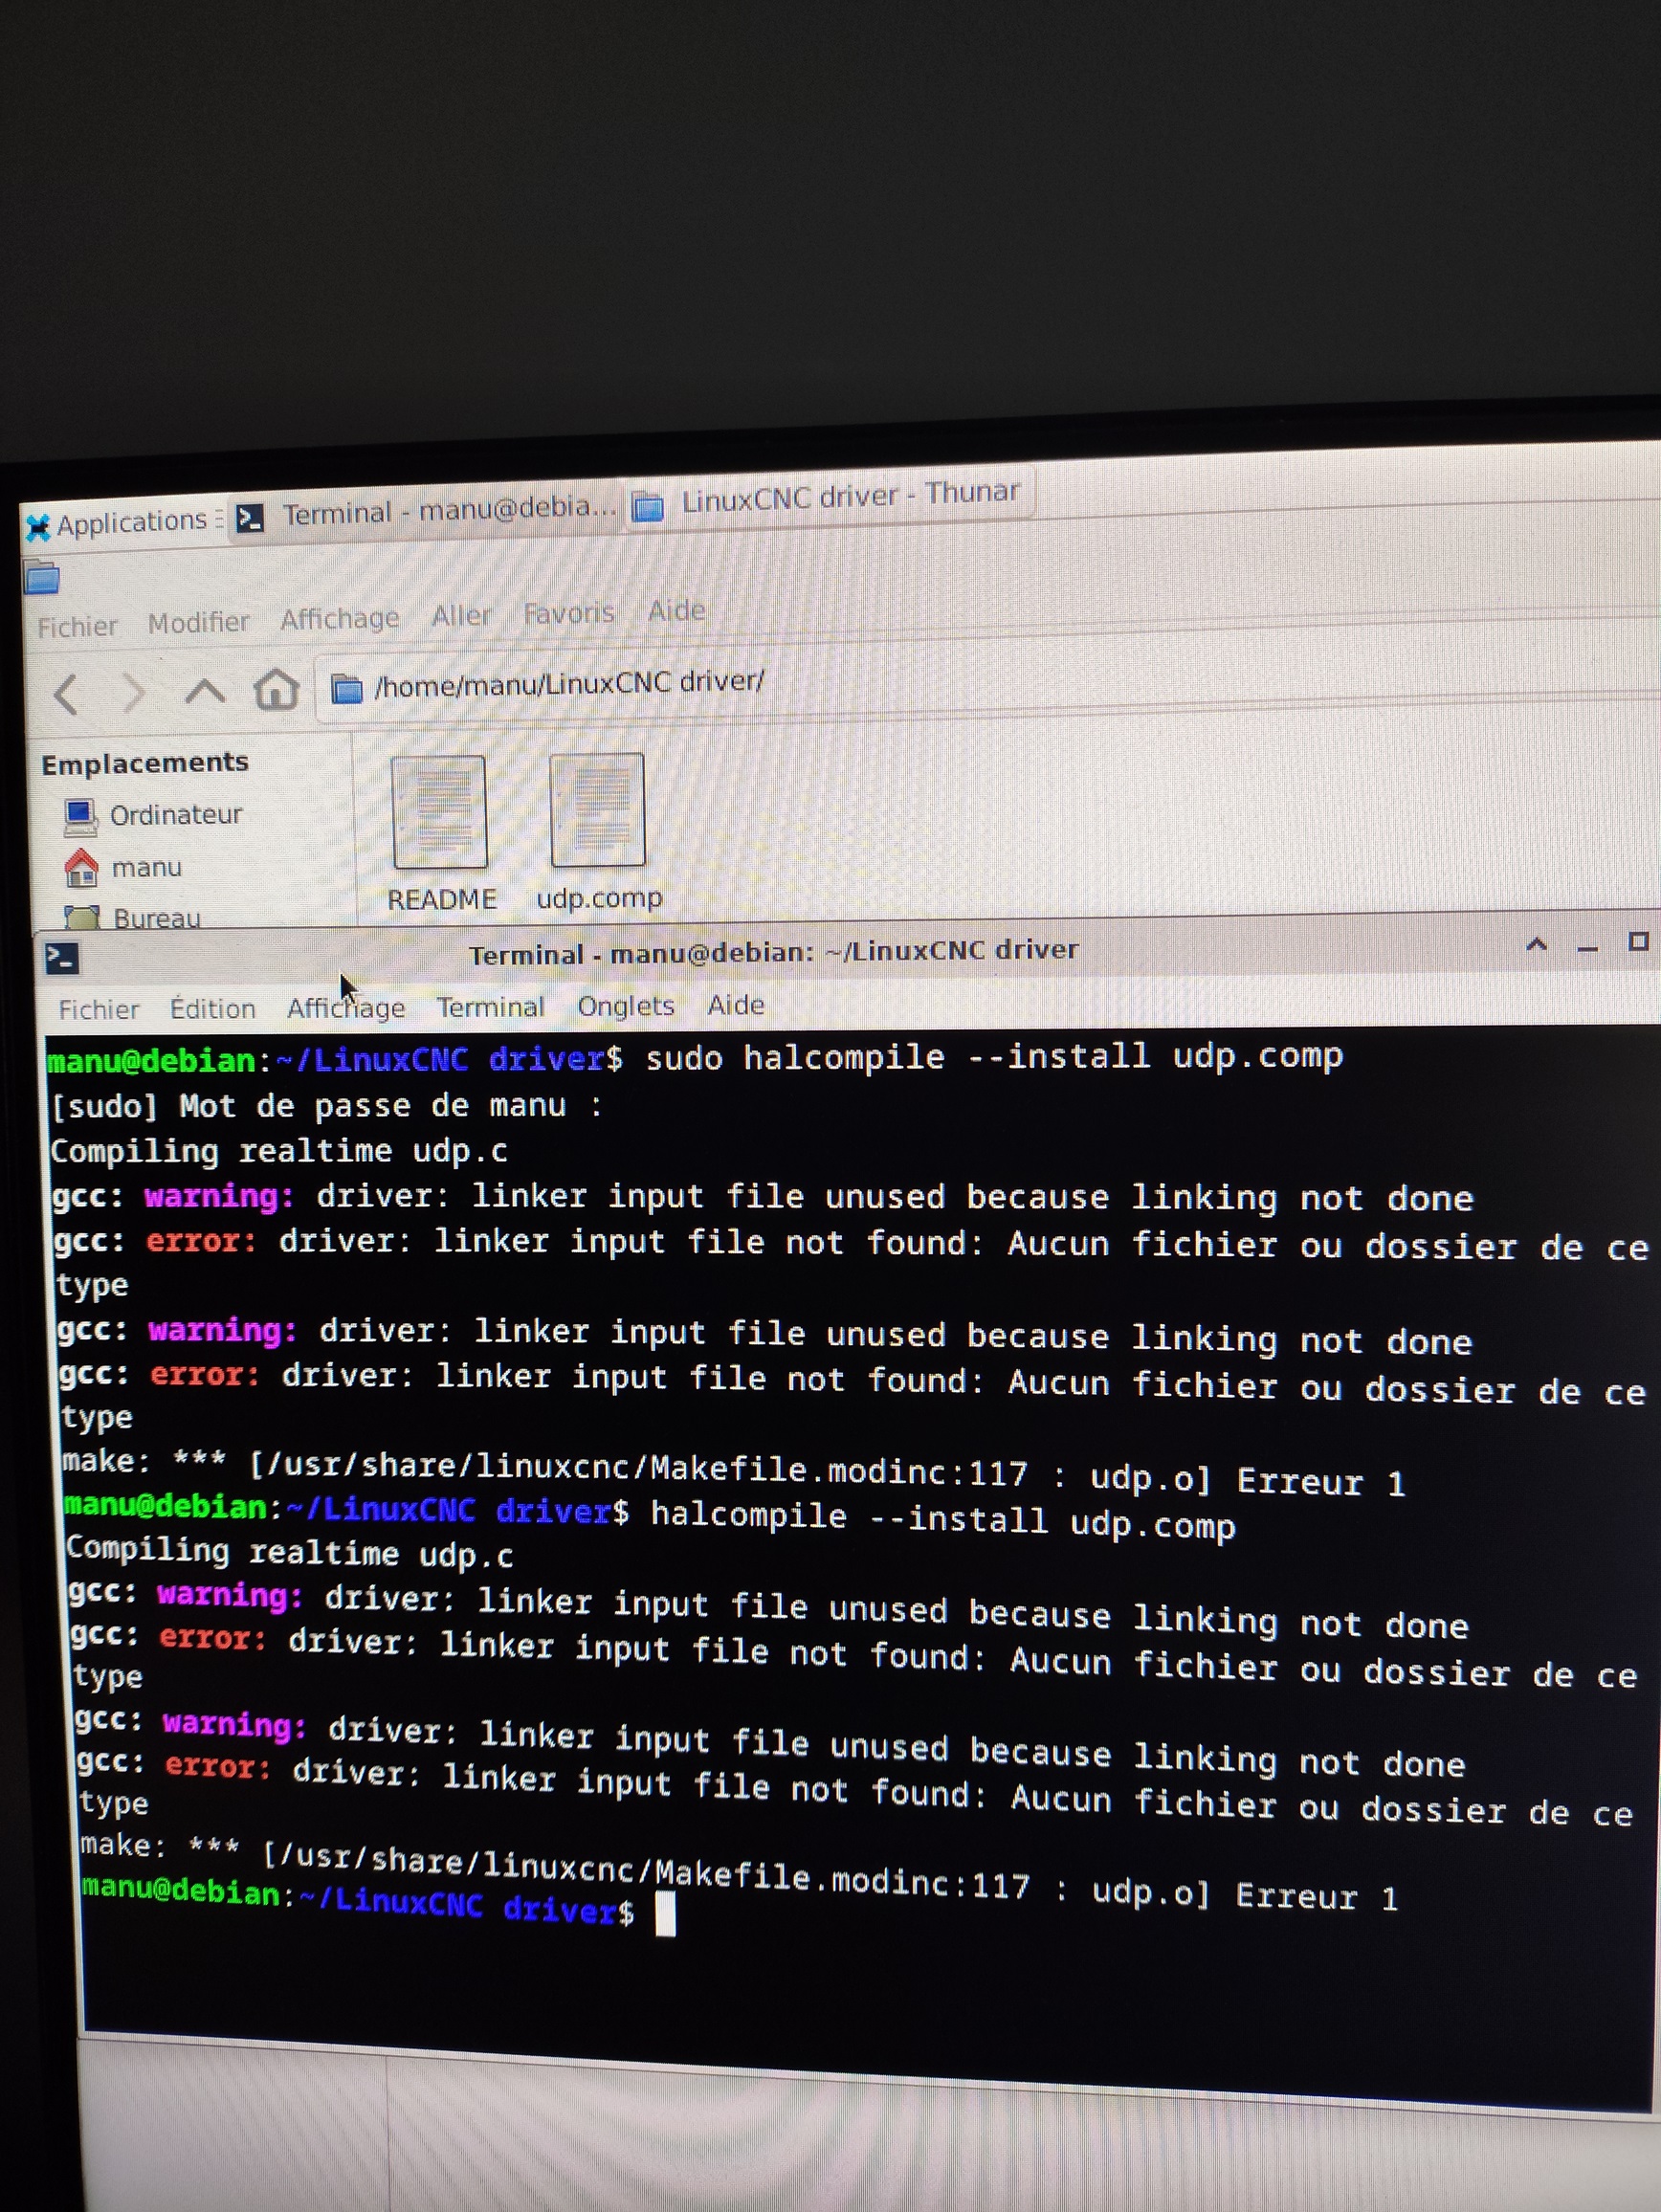Image resolution: width=1661 pixels, height=2212 pixels.
Task: Click the terminal icon in taskbar button
Action: pyautogui.click(x=250, y=518)
